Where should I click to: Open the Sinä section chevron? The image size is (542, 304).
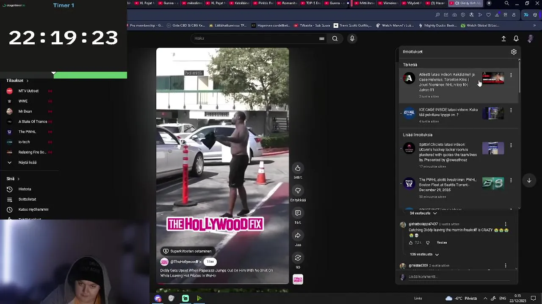pyautogui.click(x=18, y=179)
